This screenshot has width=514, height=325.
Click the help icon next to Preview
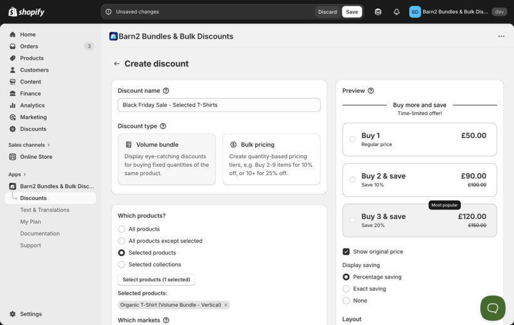(370, 90)
